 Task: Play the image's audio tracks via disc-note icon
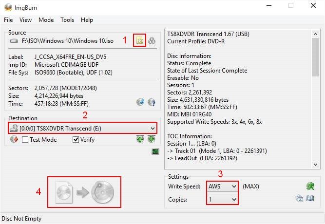coord(140,102)
